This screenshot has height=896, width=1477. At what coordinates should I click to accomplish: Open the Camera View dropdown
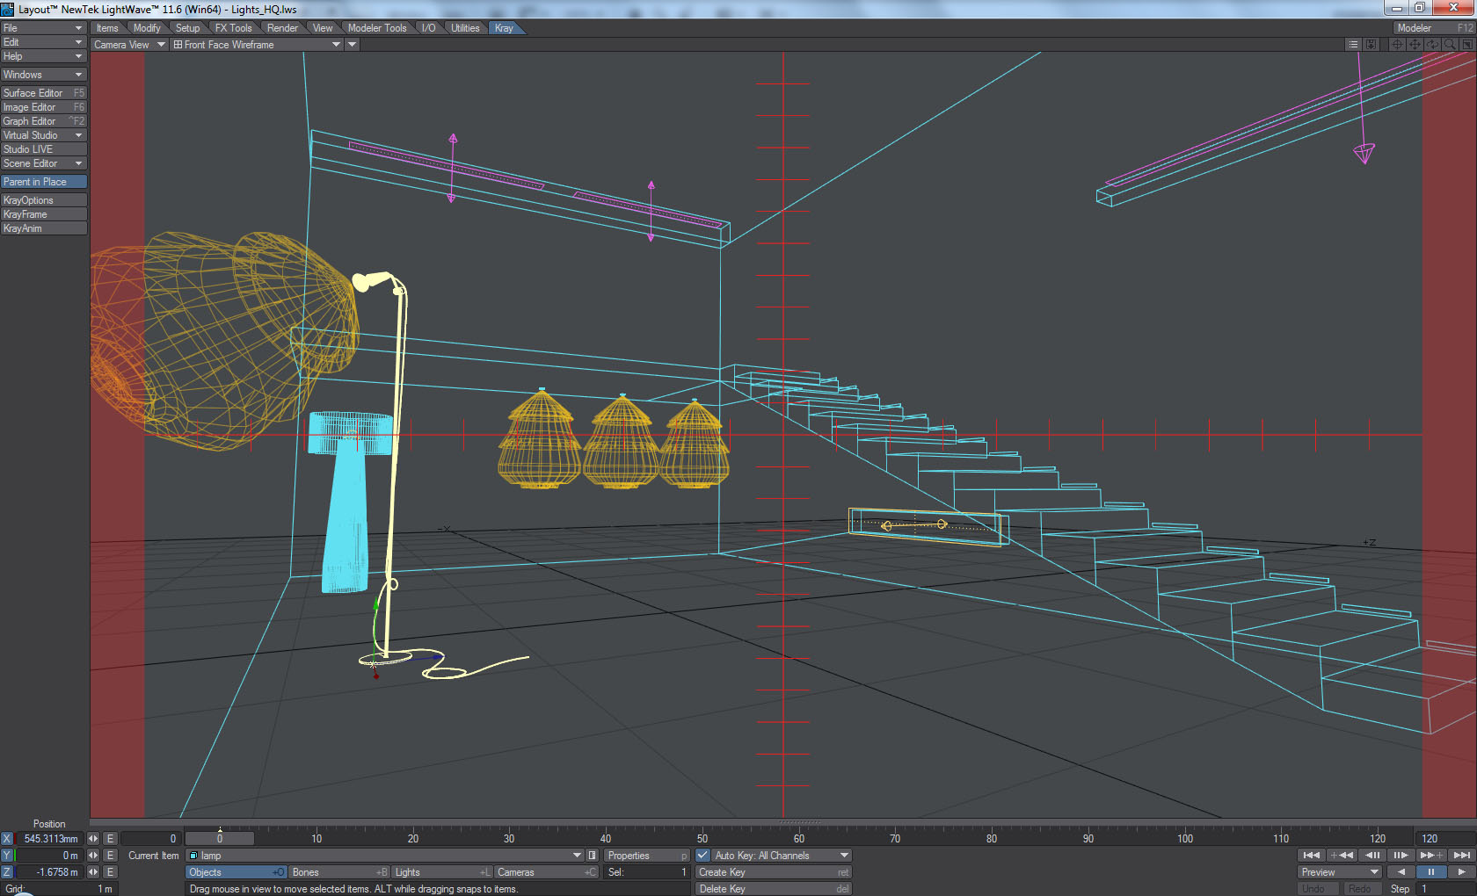(129, 45)
